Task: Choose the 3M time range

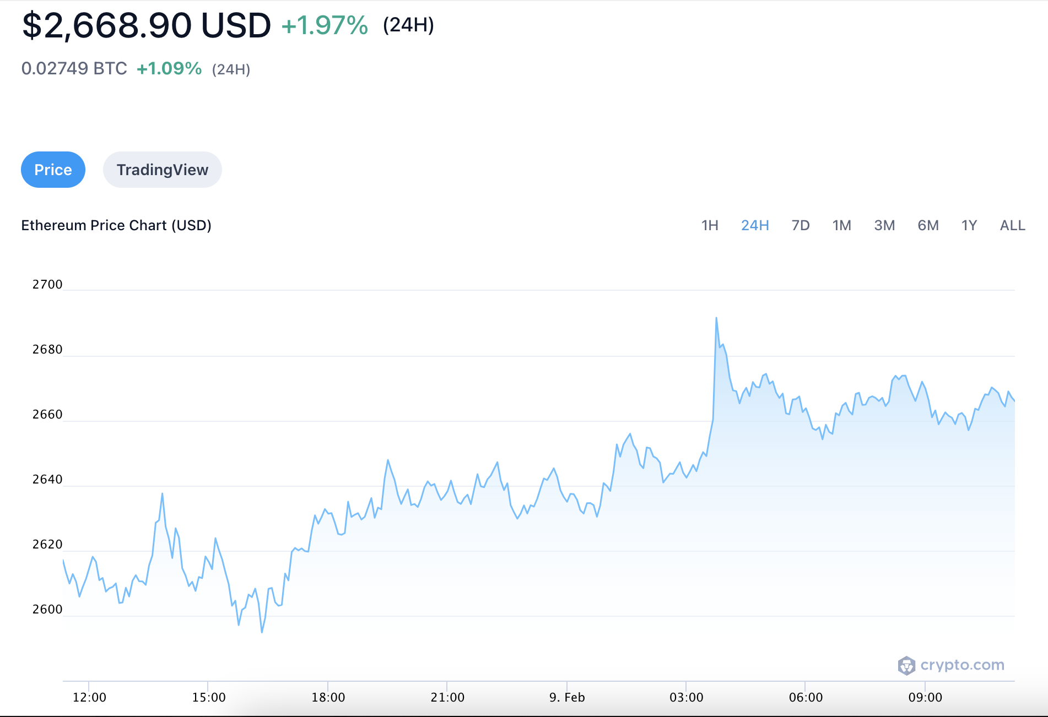Action: click(884, 225)
